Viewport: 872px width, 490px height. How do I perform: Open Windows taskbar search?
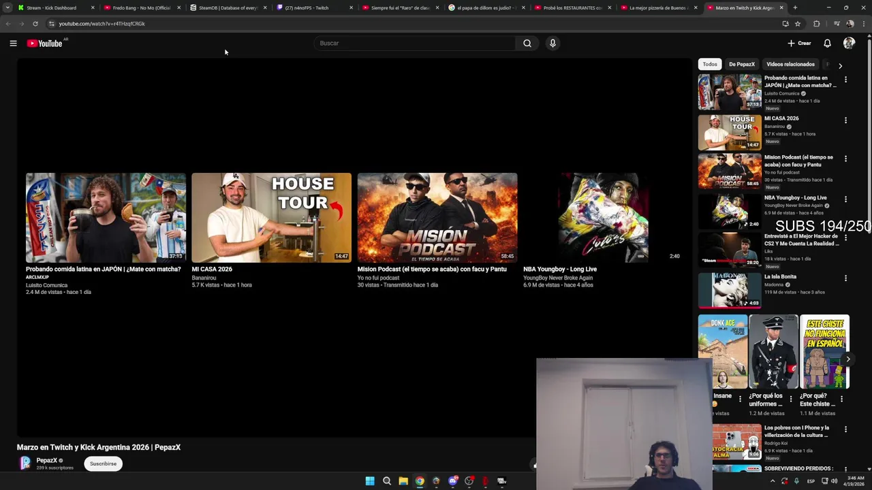(387, 481)
